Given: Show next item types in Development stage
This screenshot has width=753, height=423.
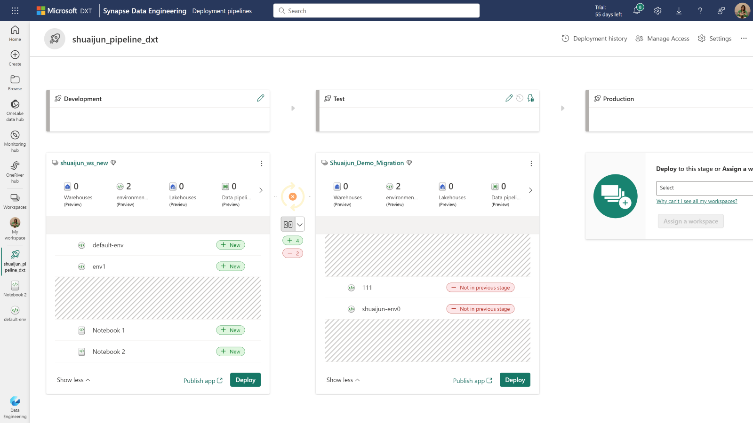Looking at the screenshot, I should (x=261, y=190).
